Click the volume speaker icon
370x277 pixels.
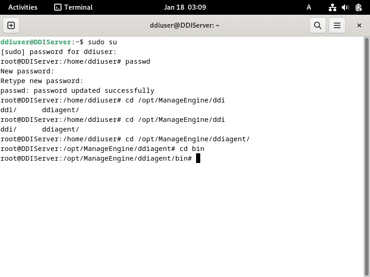tap(345, 7)
